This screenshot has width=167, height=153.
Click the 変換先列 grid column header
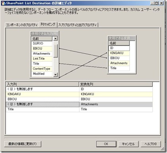click(116, 84)
